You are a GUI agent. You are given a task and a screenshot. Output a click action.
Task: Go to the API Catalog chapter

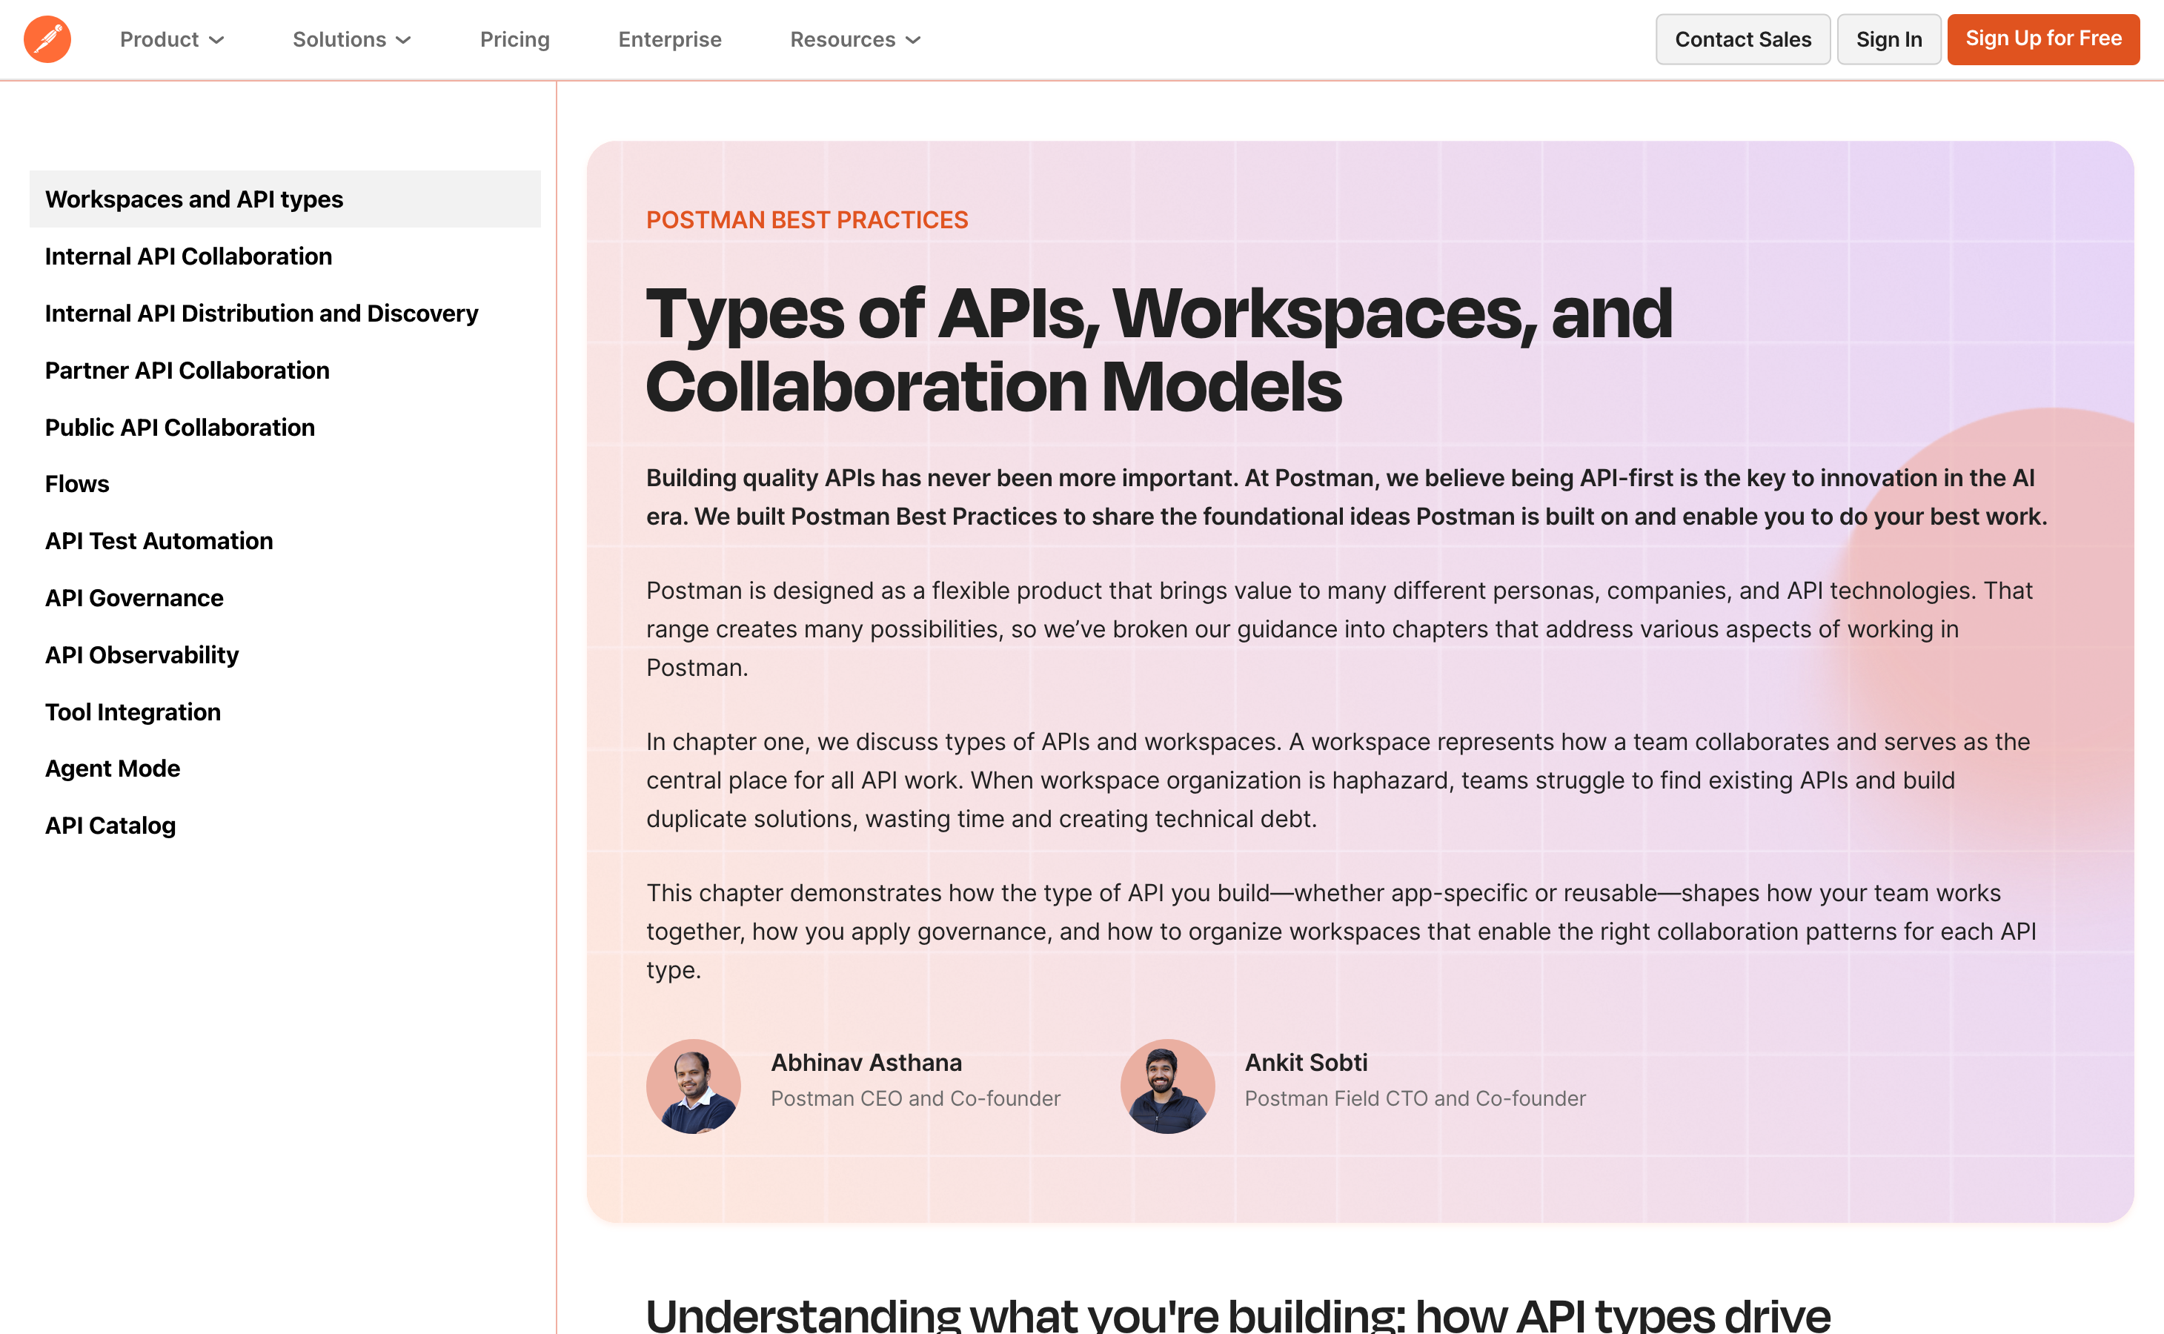(110, 826)
